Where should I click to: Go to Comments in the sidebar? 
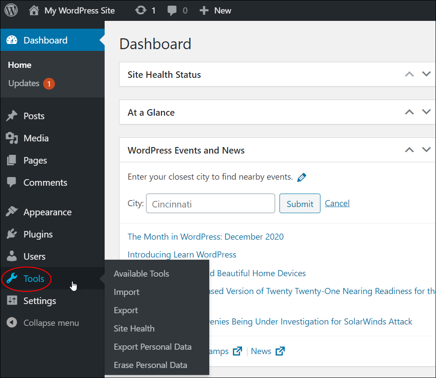(45, 183)
